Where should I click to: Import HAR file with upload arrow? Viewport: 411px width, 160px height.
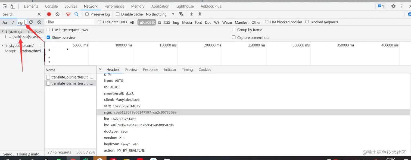tap(191, 14)
